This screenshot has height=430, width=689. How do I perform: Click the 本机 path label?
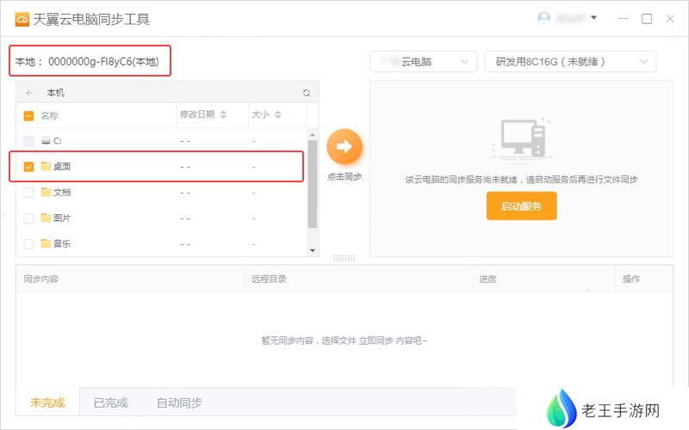pos(55,93)
